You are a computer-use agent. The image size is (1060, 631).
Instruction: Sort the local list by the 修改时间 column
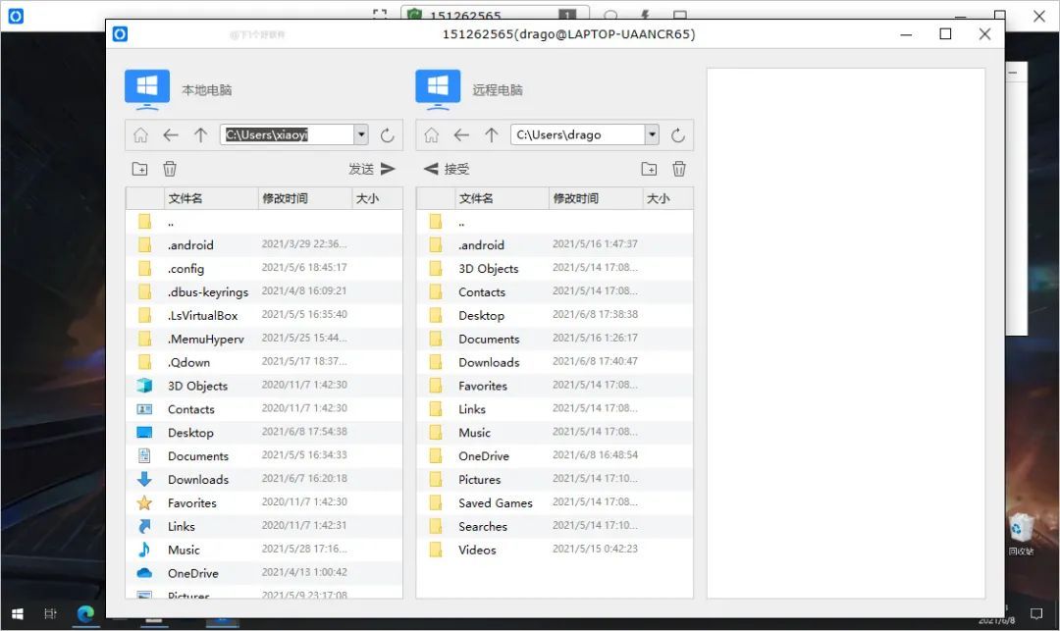point(305,198)
